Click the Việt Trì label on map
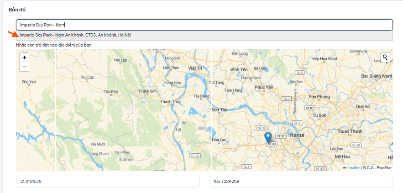The image size is (403, 193). [195, 68]
